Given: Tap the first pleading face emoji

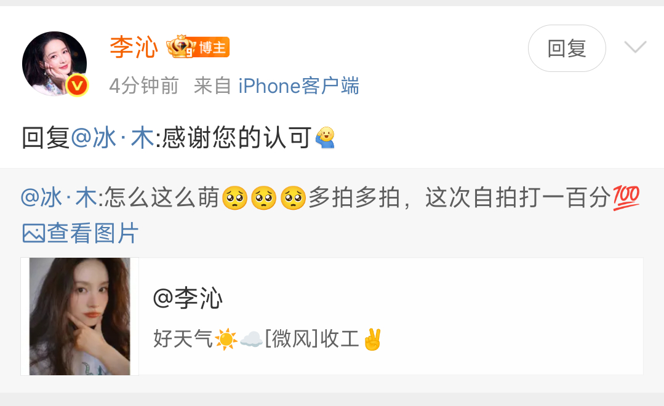Looking at the screenshot, I should coord(234,197).
